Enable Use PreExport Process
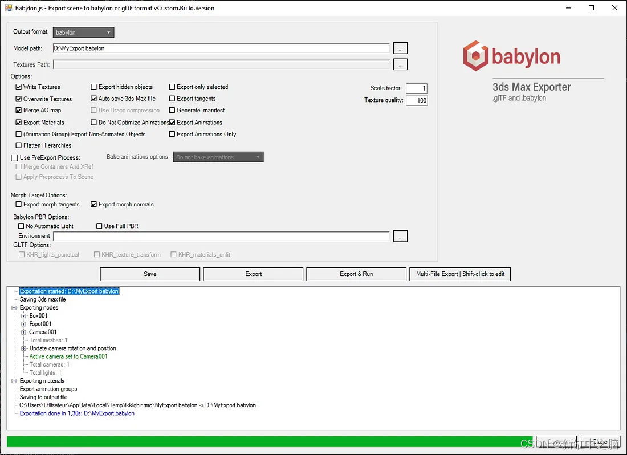The height and width of the screenshot is (455, 627). [x=14, y=157]
